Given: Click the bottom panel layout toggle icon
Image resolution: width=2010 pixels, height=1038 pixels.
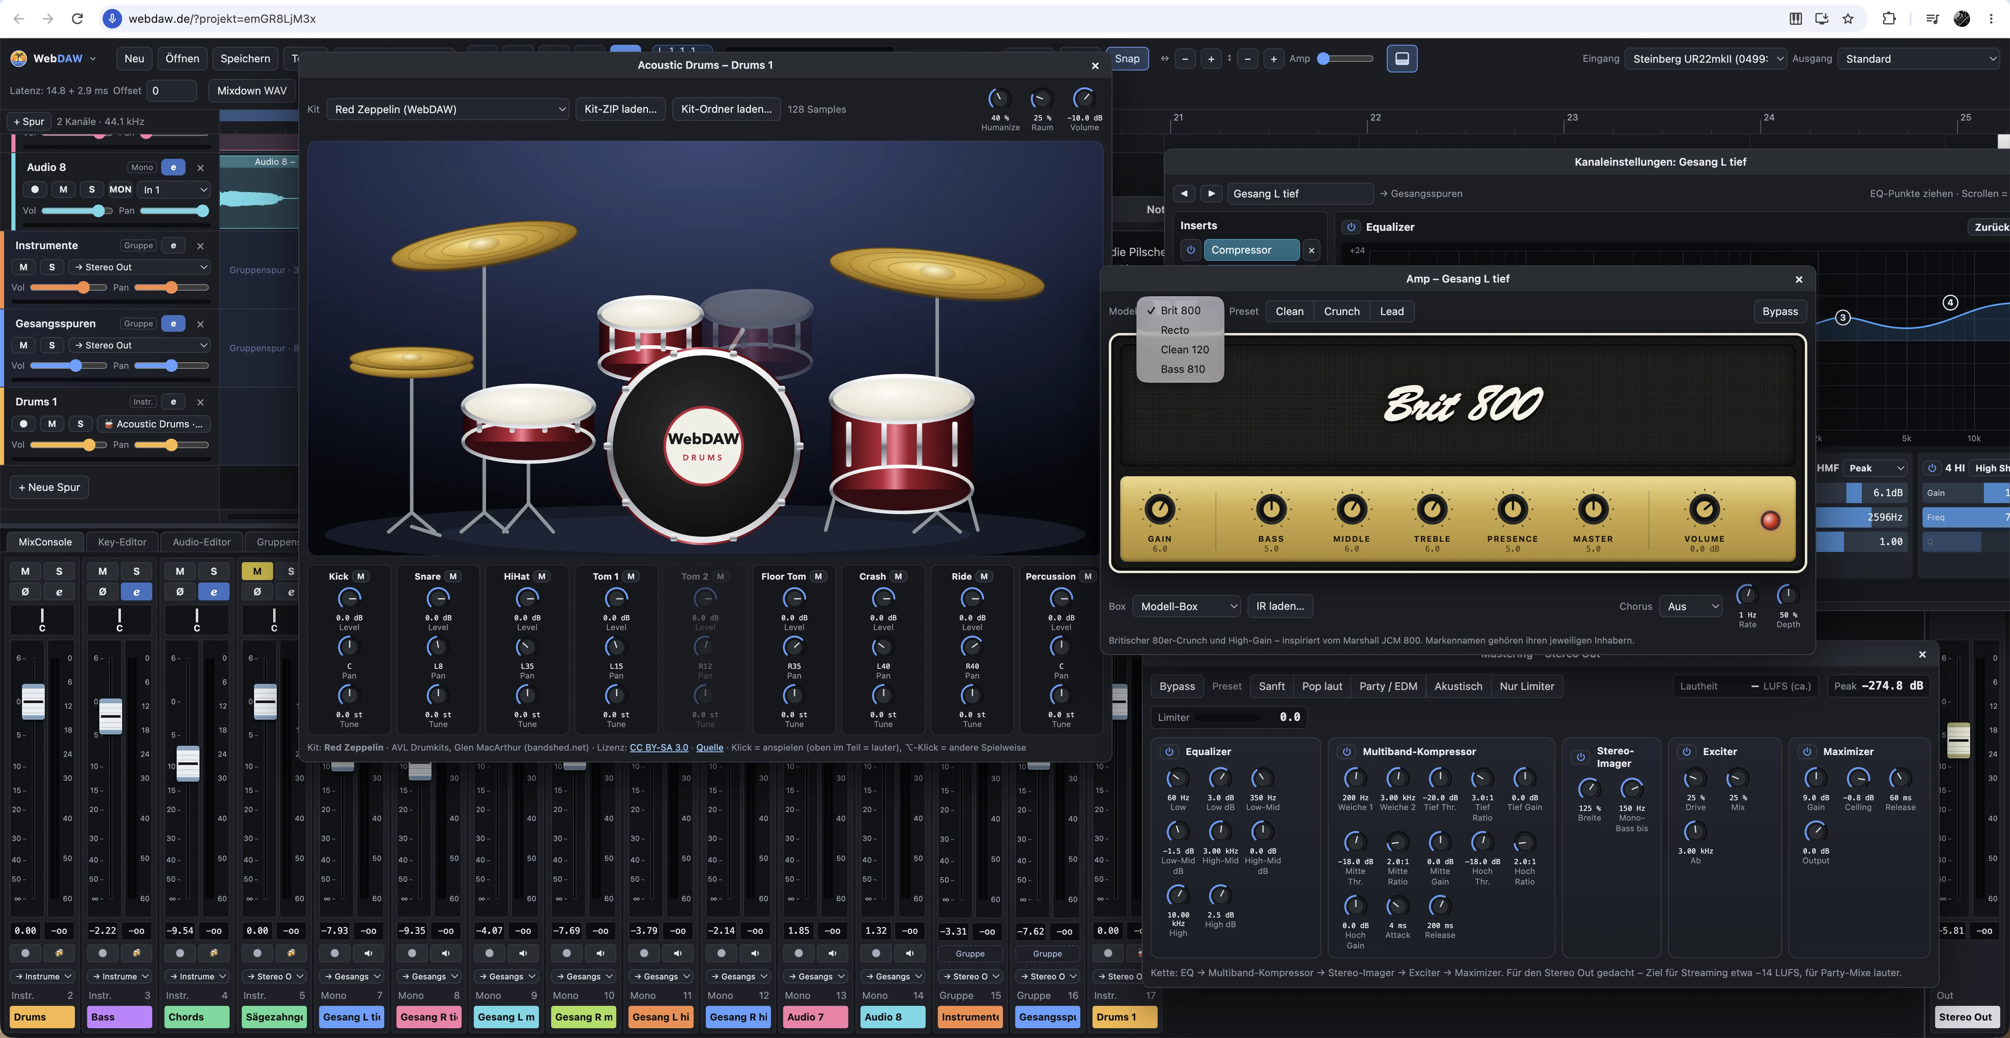Looking at the screenshot, I should (1401, 59).
